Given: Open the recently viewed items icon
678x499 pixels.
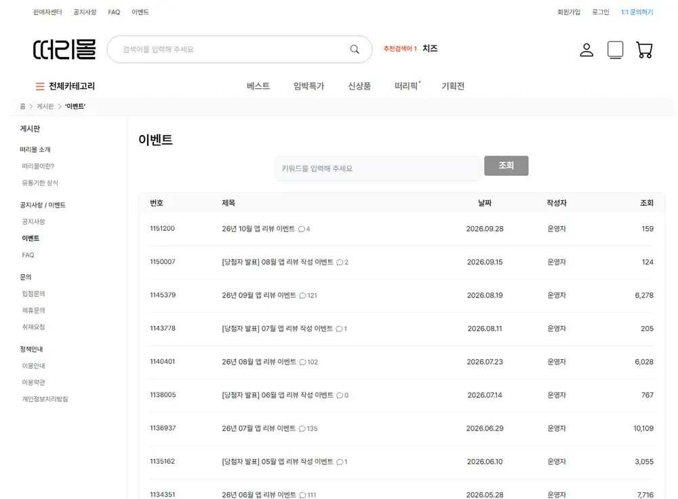Looking at the screenshot, I should [616, 50].
